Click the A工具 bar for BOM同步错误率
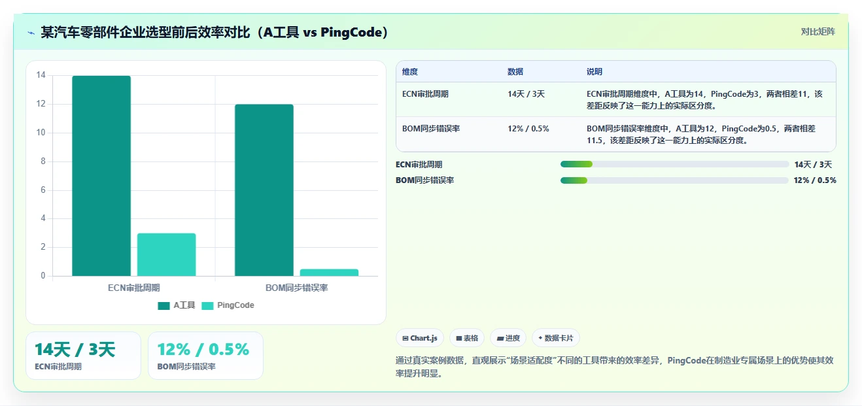 [x=264, y=190]
